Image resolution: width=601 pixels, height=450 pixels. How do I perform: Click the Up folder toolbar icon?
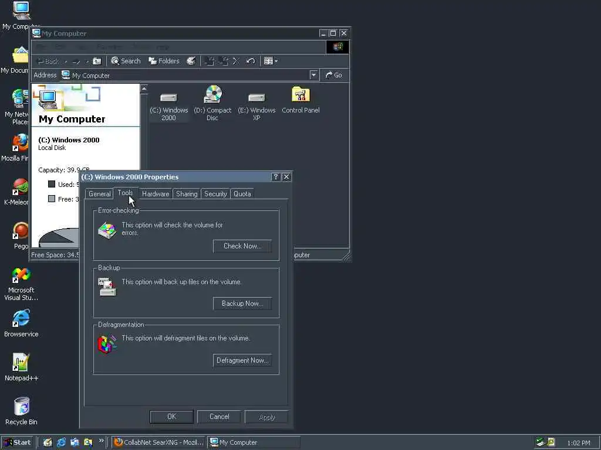tap(97, 61)
